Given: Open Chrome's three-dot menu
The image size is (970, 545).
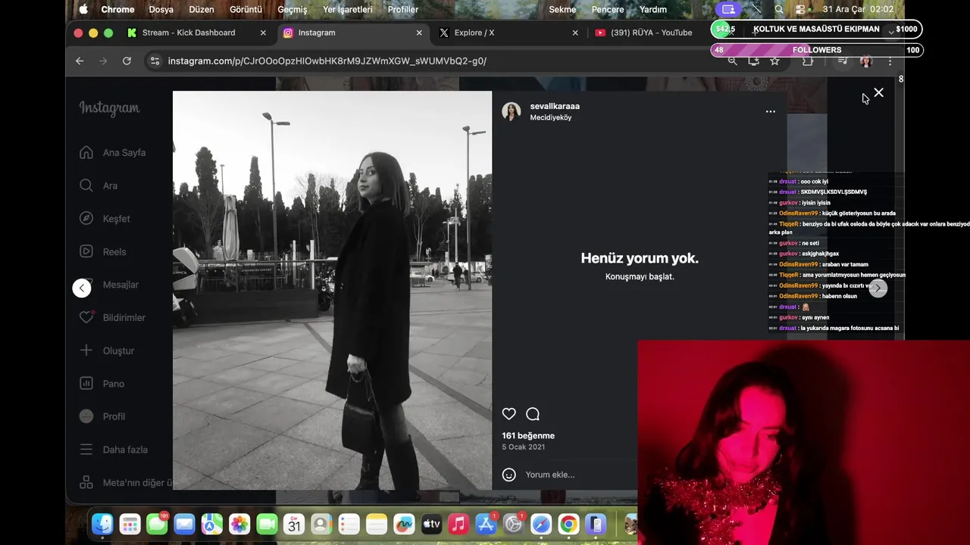Looking at the screenshot, I should point(890,61).
